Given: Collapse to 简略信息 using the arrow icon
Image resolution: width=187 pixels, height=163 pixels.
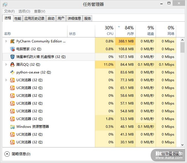Looking at the screenshot, I should coord(7,154).
